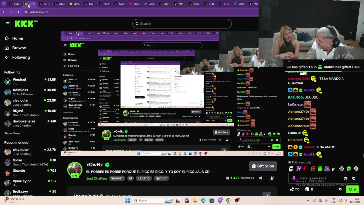Close the active Kick browser tab
The image size is (364, 205).
(x=34, y=4)
